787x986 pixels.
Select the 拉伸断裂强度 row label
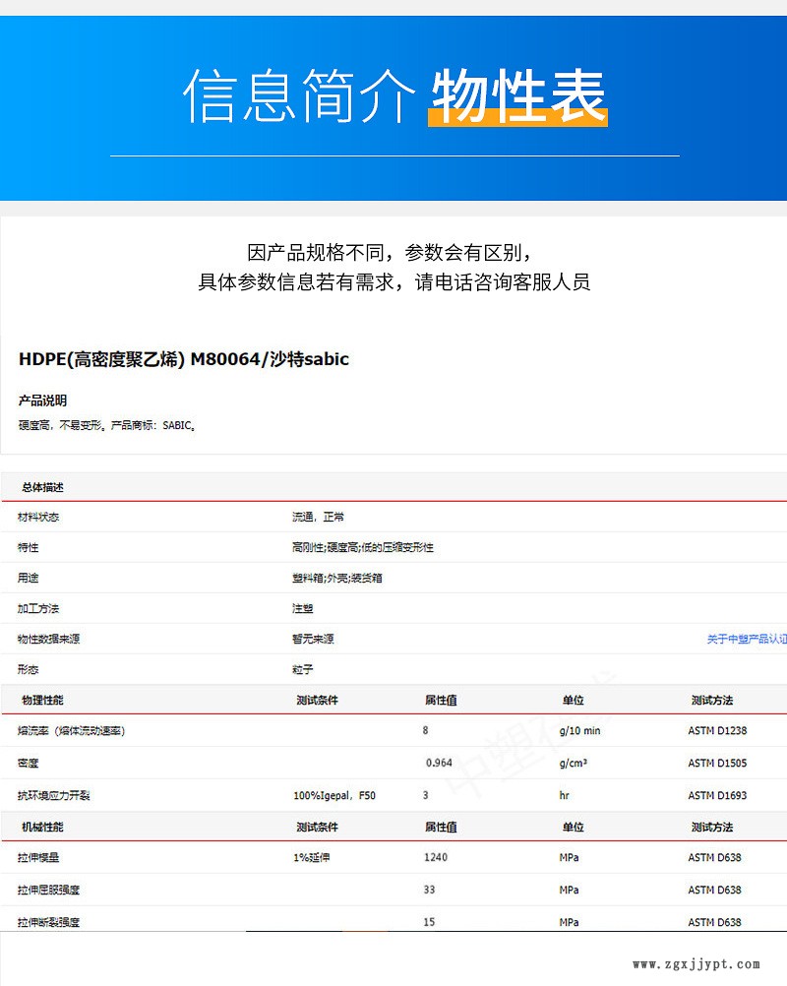[x=49, y=922]
